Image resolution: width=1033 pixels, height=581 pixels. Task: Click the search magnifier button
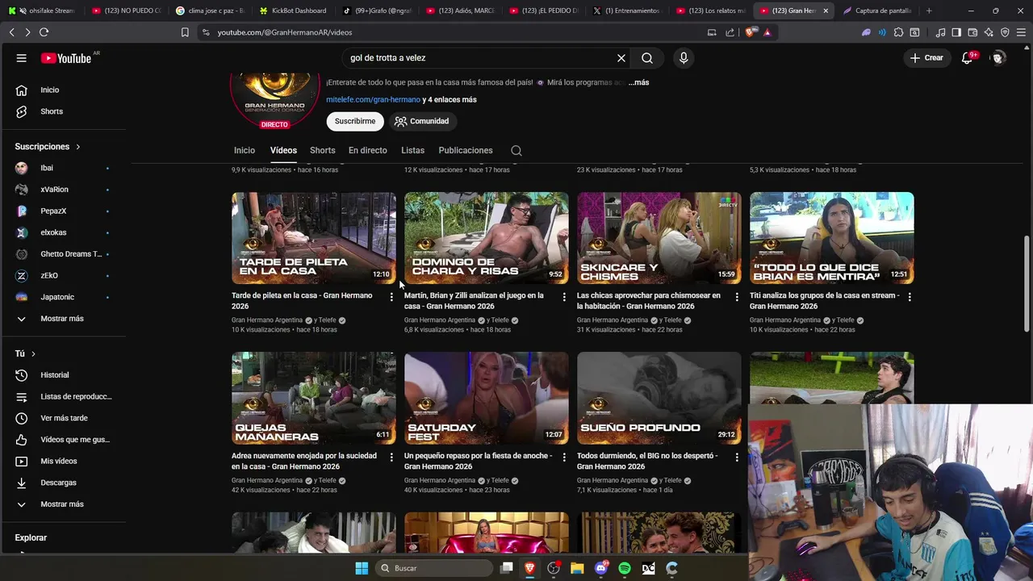pyautogui.click(x=647, y=58)
